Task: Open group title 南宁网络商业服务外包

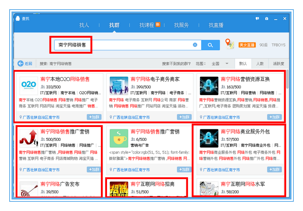Action: 245,132
